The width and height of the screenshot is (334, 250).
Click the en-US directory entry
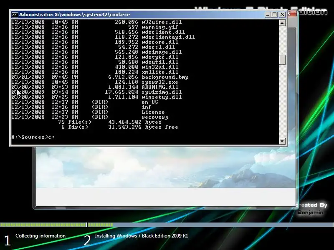(x=150, y=102)
